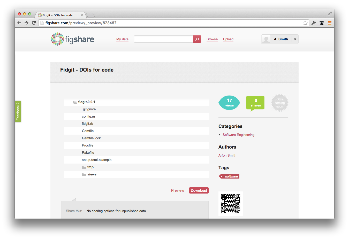Click the Fidgit - DOIs for code heading
349x239 pixels.
coord(87,70)
